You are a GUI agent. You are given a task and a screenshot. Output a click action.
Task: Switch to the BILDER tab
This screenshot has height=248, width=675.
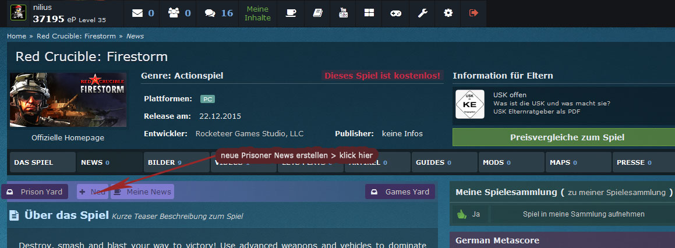[x=176, y=162]
